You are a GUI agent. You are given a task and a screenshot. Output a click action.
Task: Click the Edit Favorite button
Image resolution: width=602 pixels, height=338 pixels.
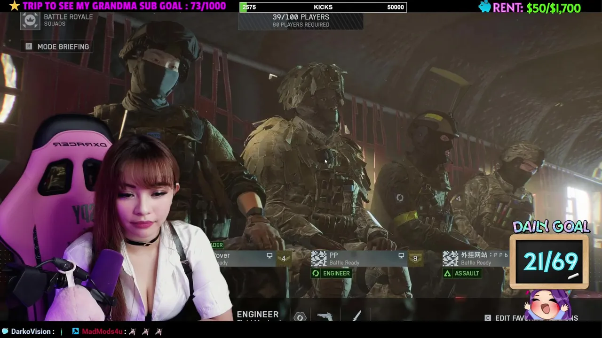tap(531, 318)
